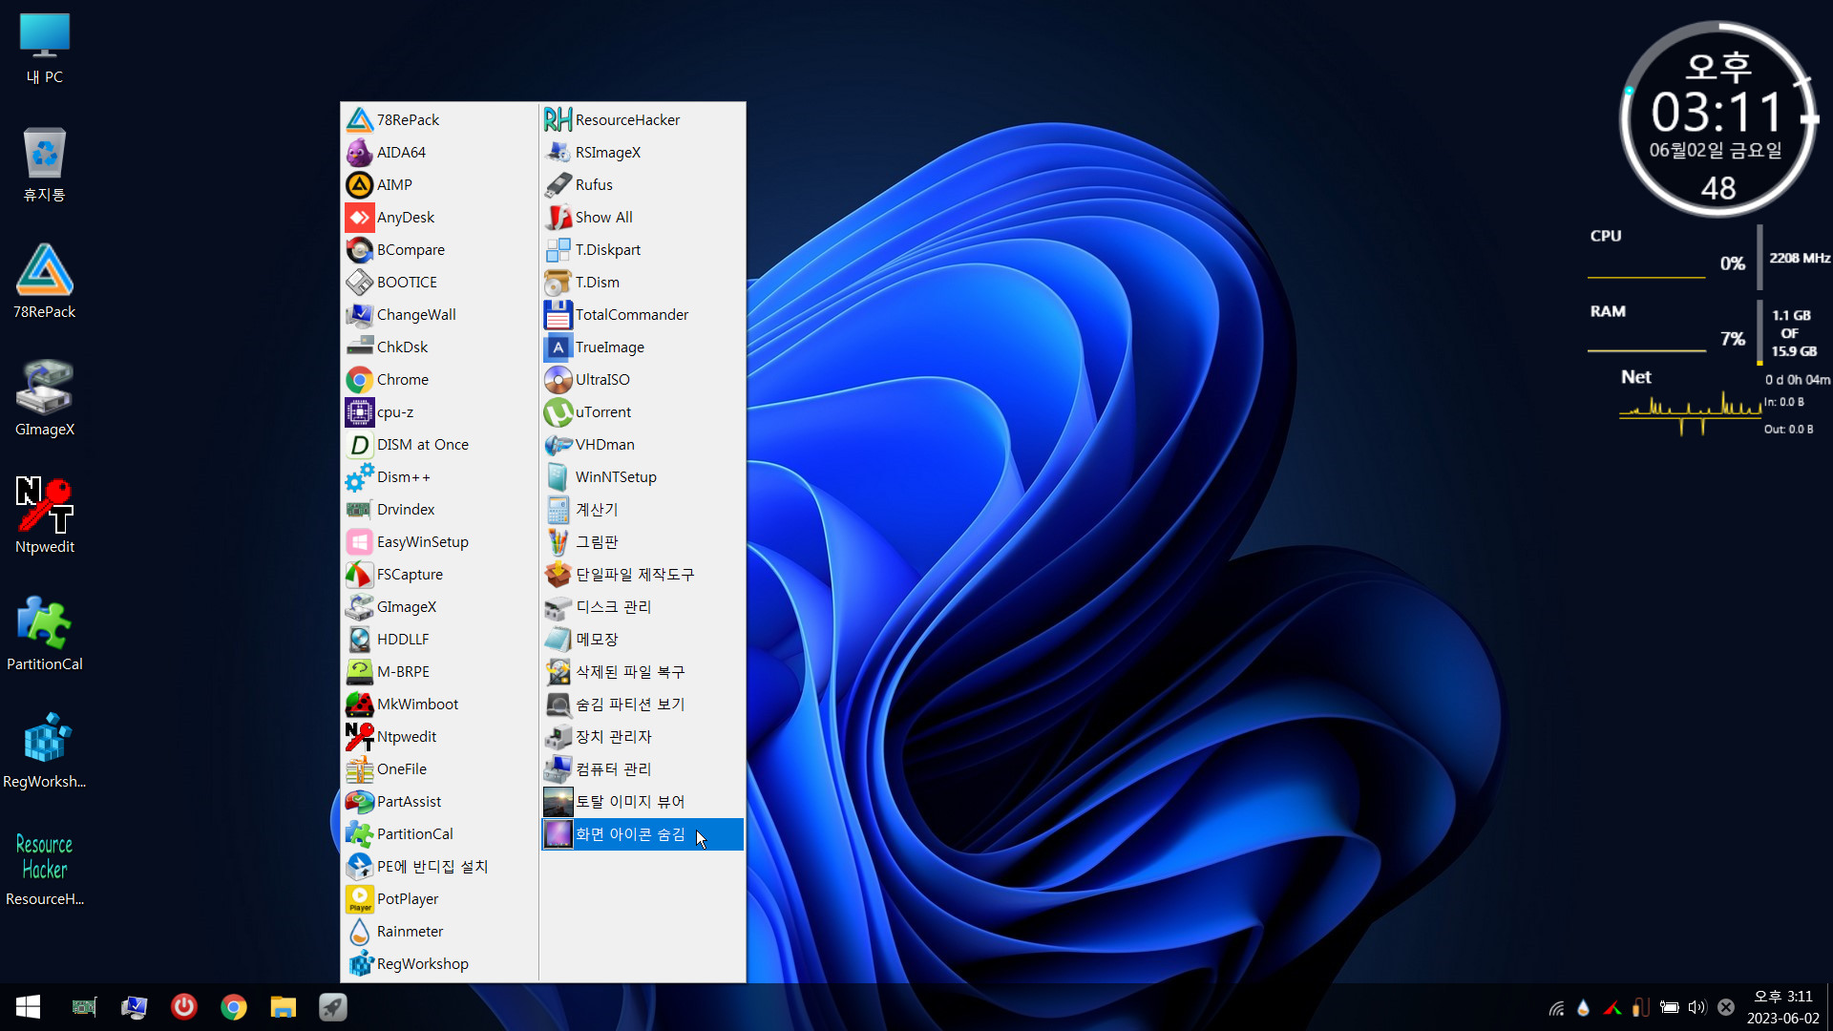
Task: Launch Dism++ from the menu
Action: point(439,477)
